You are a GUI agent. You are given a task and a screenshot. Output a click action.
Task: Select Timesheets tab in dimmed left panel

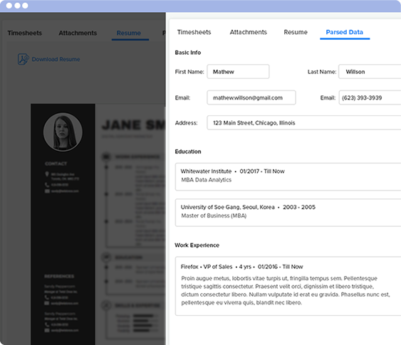pyautogui.click(x=24, y=33)
